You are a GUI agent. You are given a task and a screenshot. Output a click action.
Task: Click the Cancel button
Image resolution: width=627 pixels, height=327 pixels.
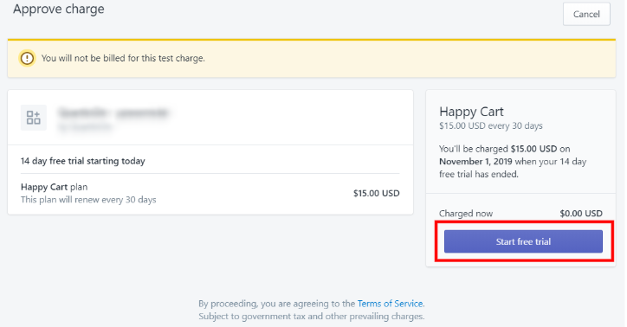coord(586,15)
